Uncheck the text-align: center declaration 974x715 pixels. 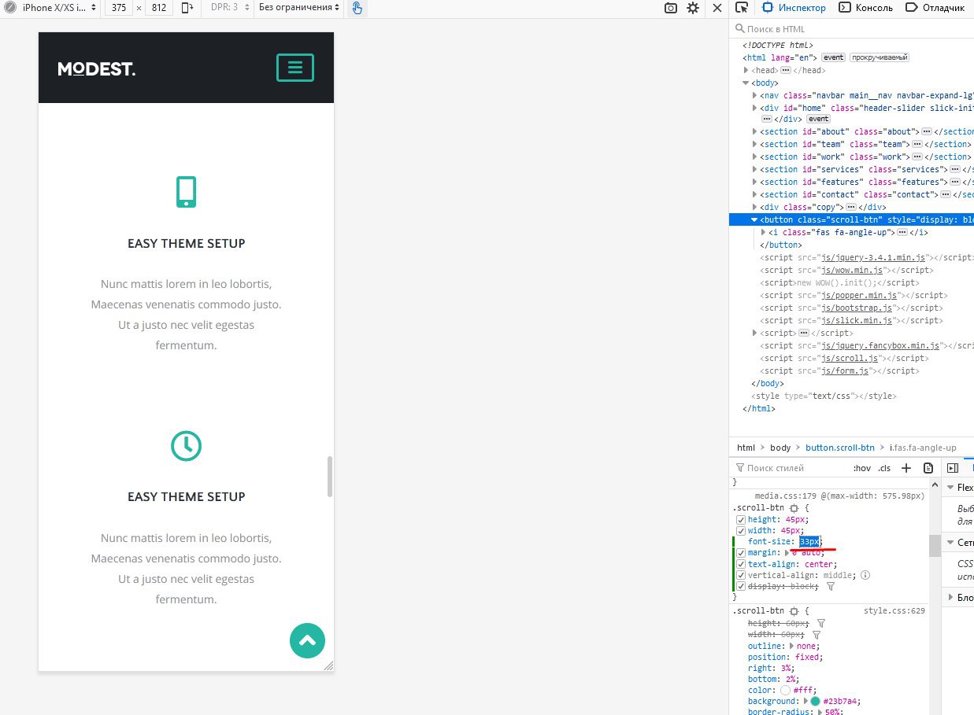740,564
